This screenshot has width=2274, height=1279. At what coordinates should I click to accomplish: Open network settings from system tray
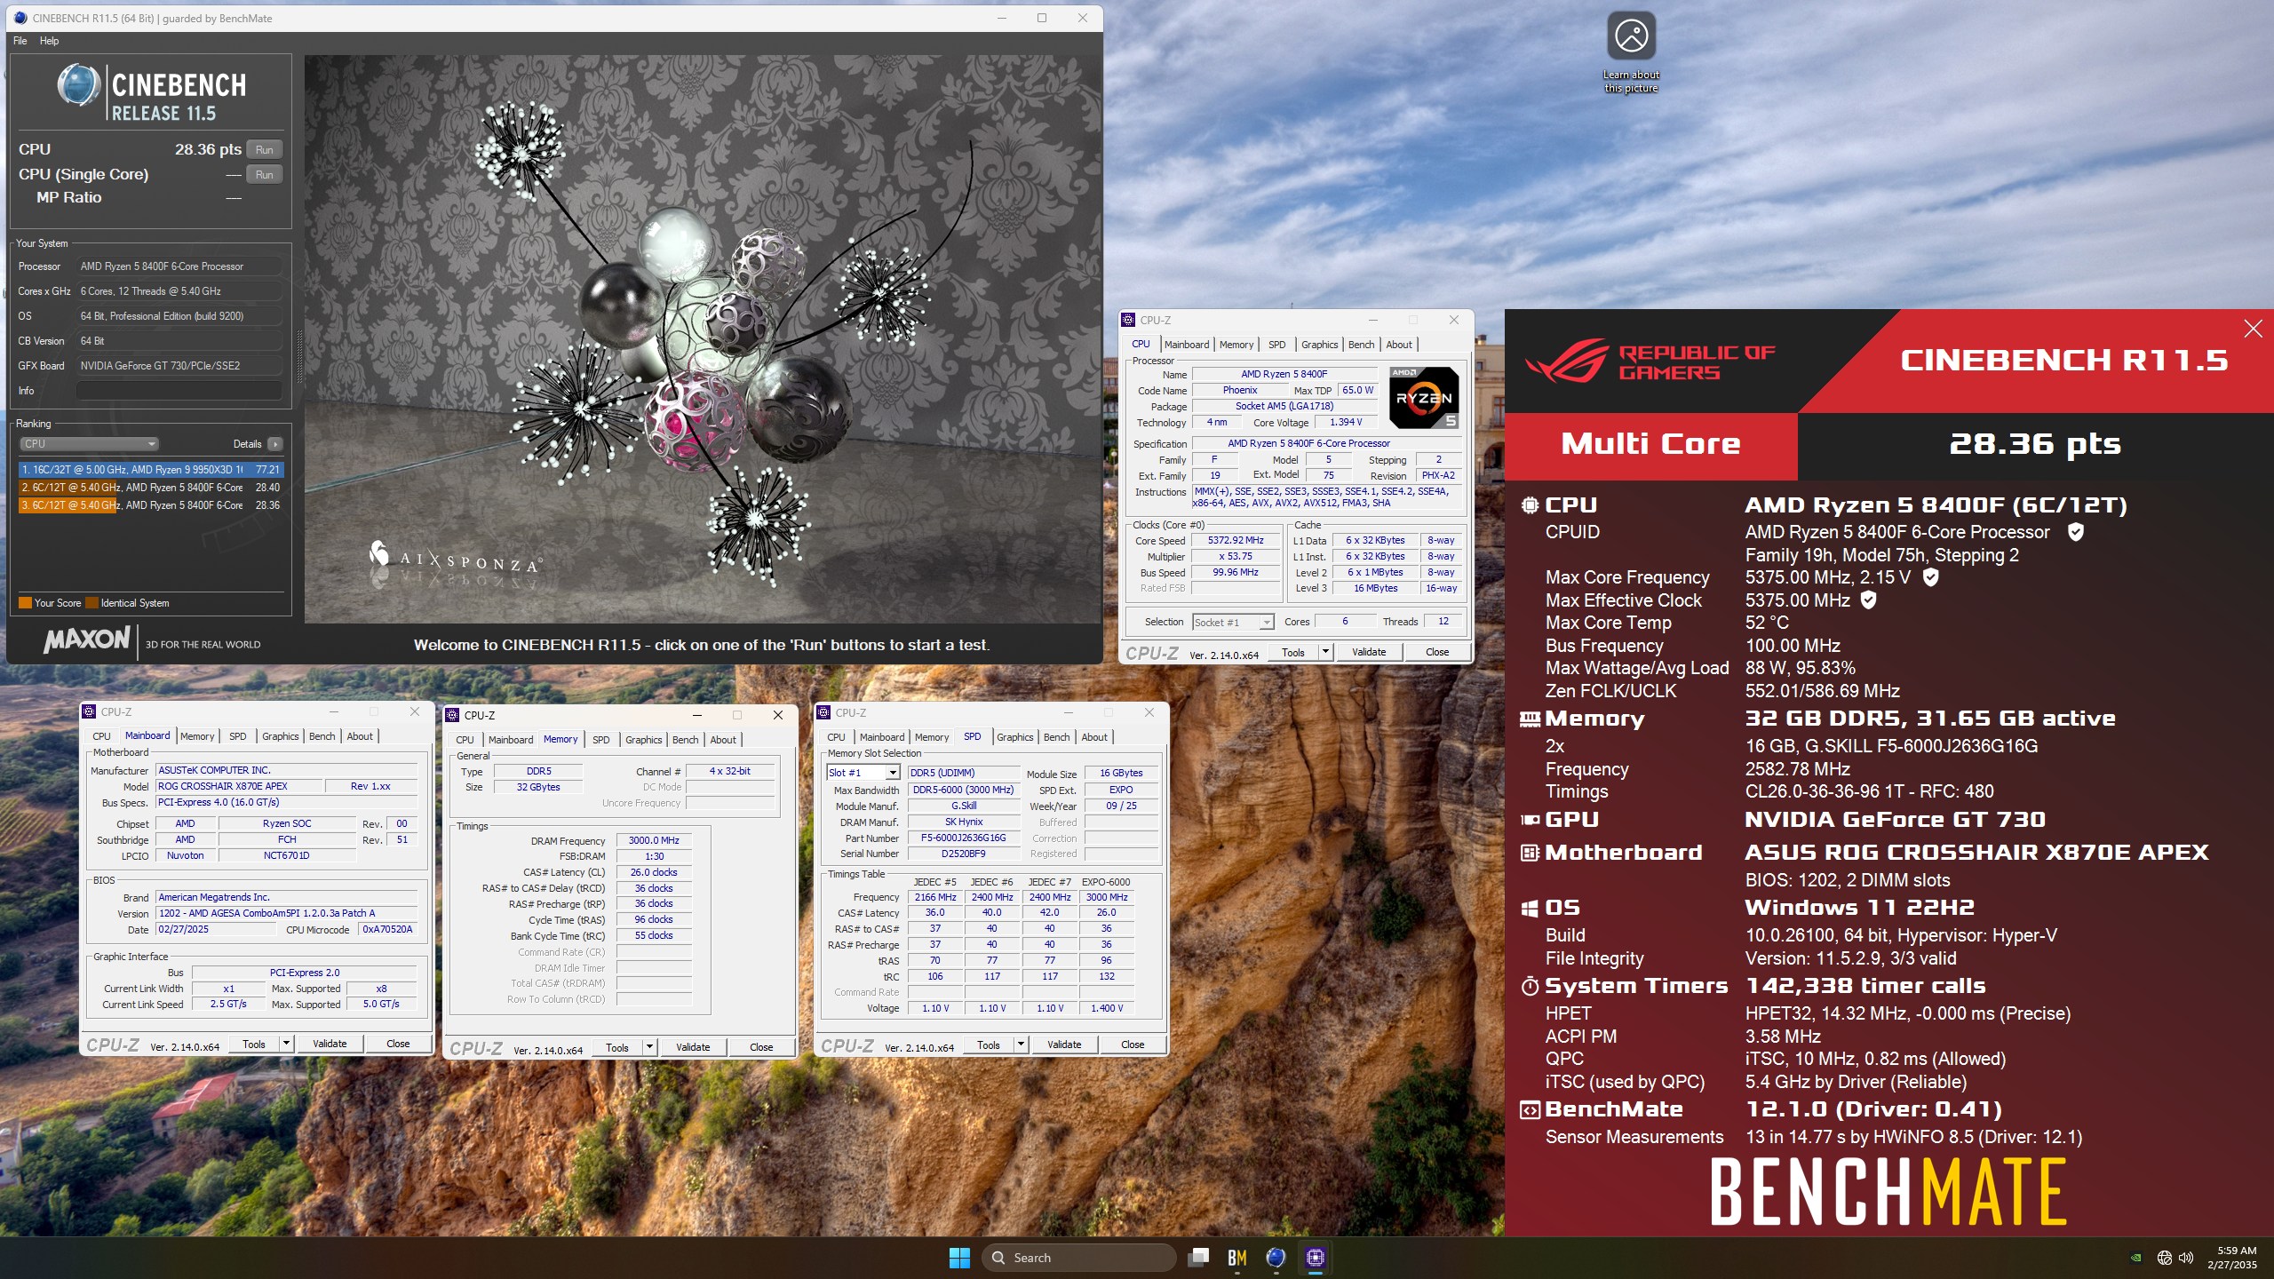tap(2164, 1258)
